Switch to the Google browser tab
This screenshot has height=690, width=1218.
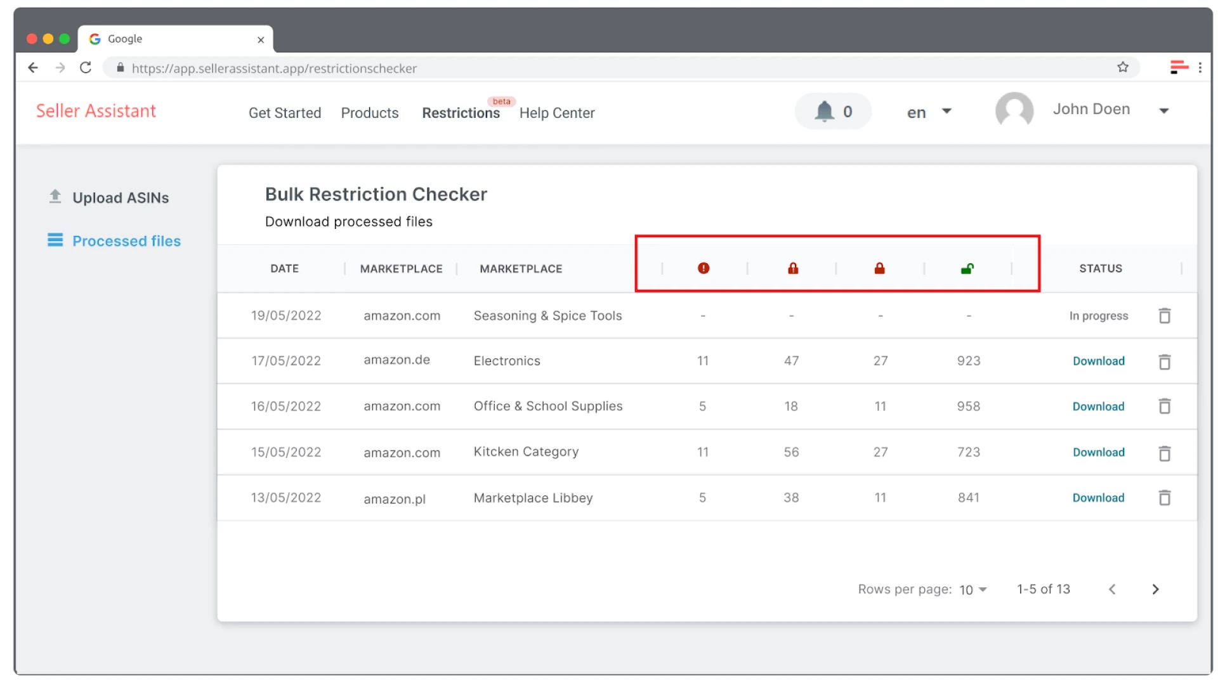coord(125,39)
